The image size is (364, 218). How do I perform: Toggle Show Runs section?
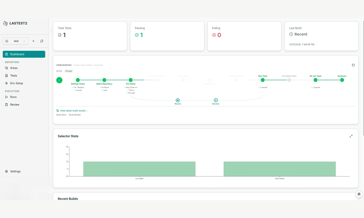[61, 115]
